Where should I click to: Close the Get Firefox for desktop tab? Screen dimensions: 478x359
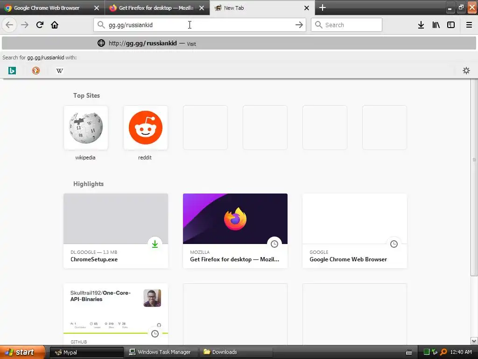pos(202,8)
